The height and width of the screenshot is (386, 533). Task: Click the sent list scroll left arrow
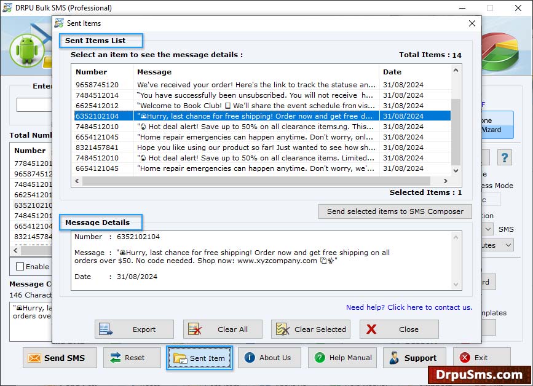(77, 181)
